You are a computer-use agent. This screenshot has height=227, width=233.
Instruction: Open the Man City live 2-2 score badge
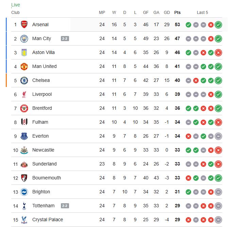click(x=65, y=38)
